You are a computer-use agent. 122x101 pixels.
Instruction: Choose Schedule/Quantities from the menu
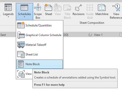pyautogui.click(x=40, y=25)
